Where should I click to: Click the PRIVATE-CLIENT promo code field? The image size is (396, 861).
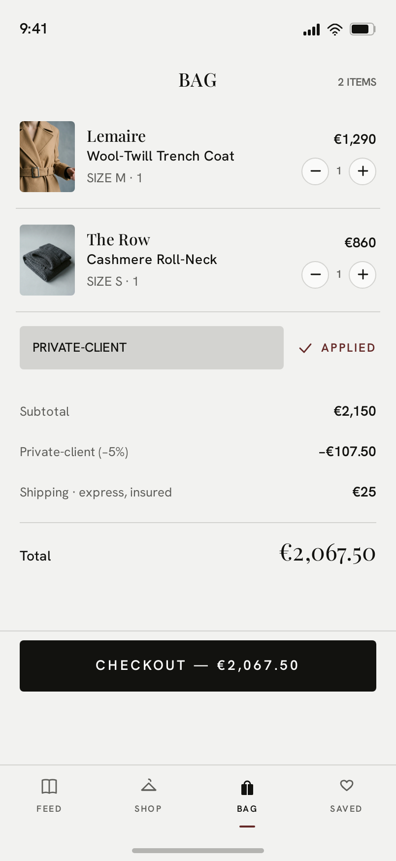(152, 348)
